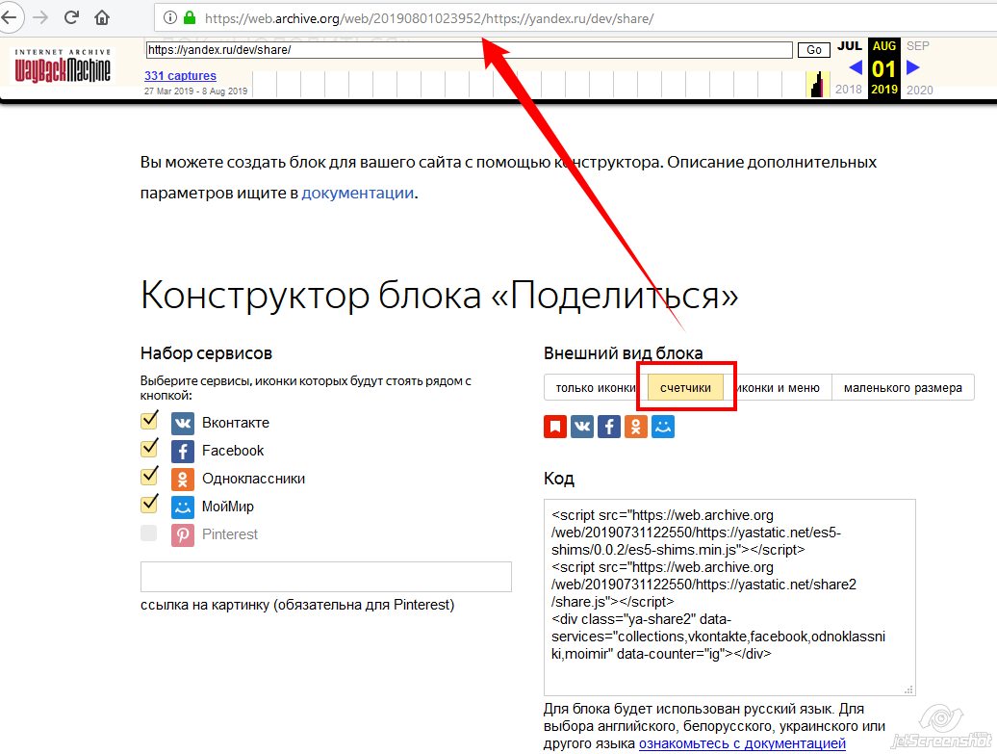Click the МойМир service label

click(228, 507)
